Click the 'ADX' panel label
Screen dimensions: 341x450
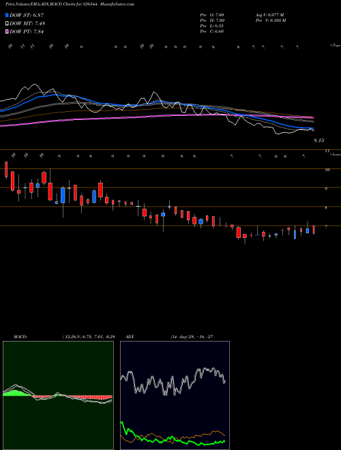(130, 337)
